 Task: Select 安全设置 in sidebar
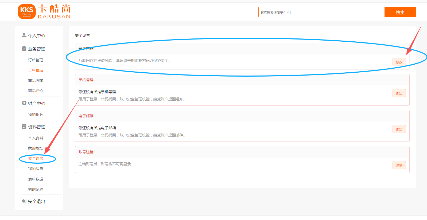36,159
